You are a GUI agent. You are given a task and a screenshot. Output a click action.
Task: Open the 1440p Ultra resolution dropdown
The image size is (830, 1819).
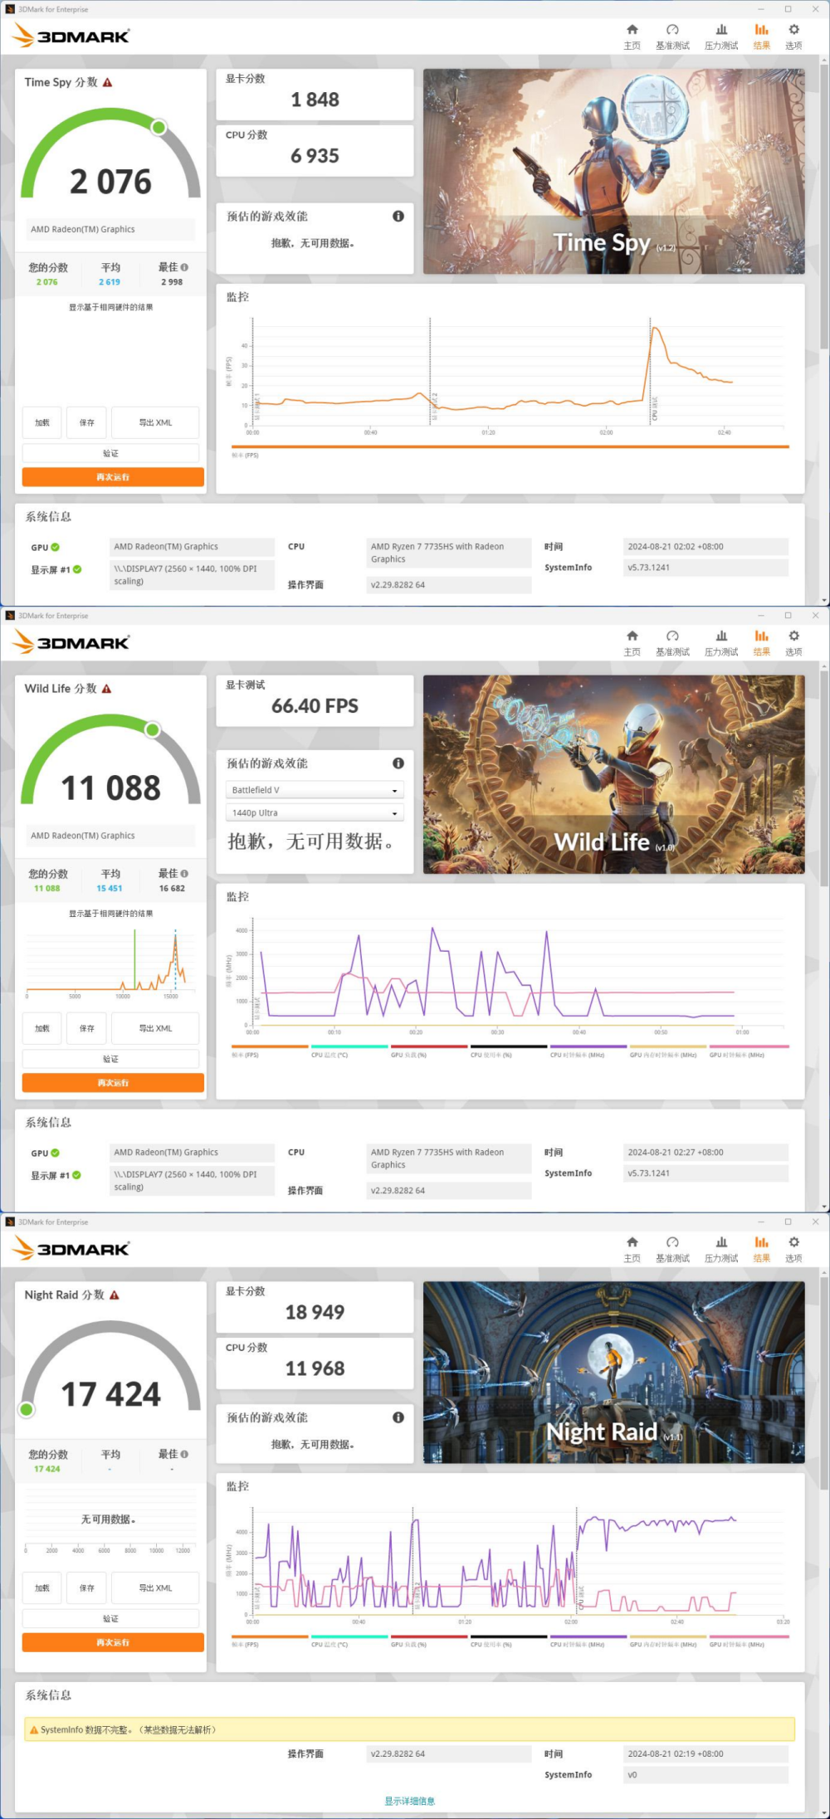coord(315,813)
